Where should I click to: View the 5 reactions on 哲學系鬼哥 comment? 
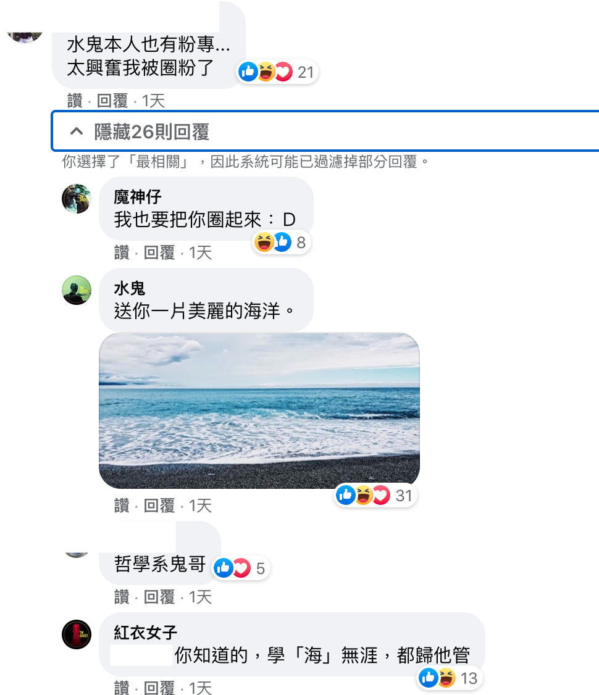point(241,568)
